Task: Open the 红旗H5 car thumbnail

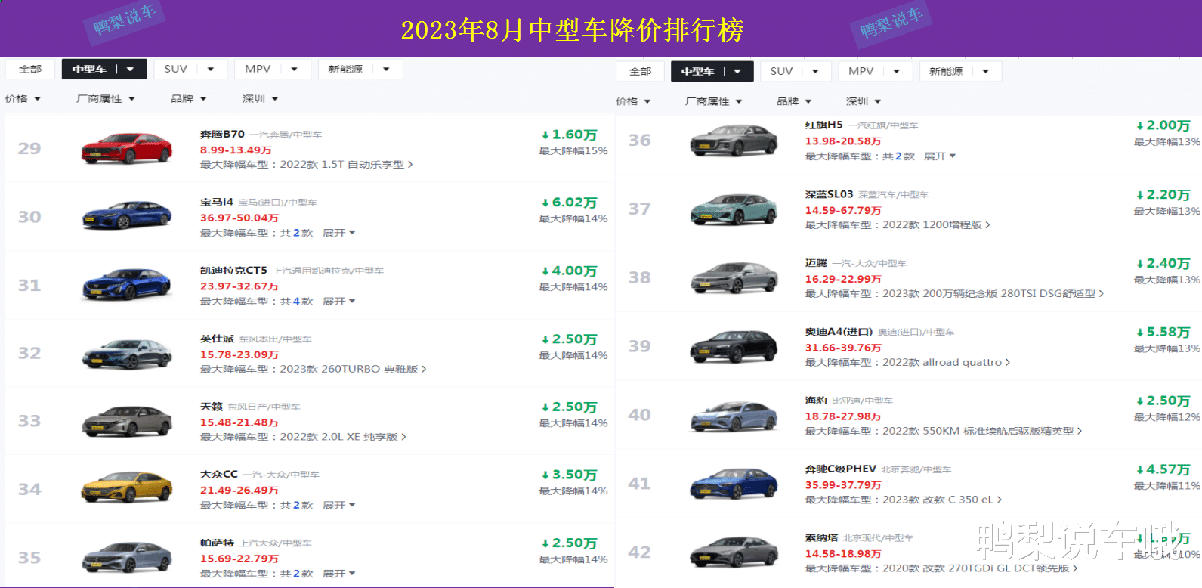Action: click(x=734, y=141)
